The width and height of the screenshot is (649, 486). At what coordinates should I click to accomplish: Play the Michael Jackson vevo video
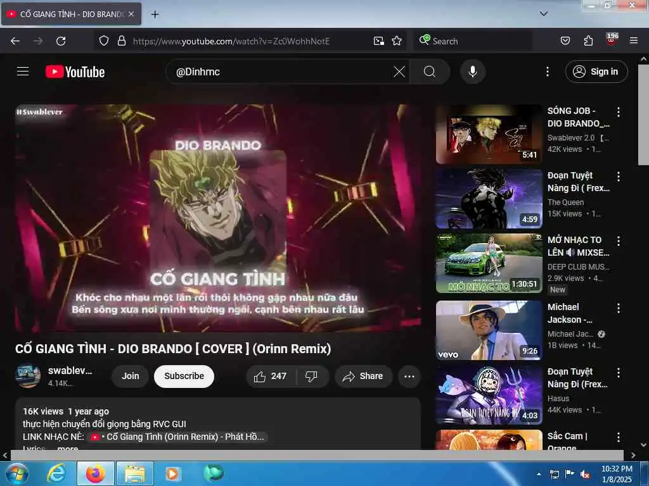489,330
